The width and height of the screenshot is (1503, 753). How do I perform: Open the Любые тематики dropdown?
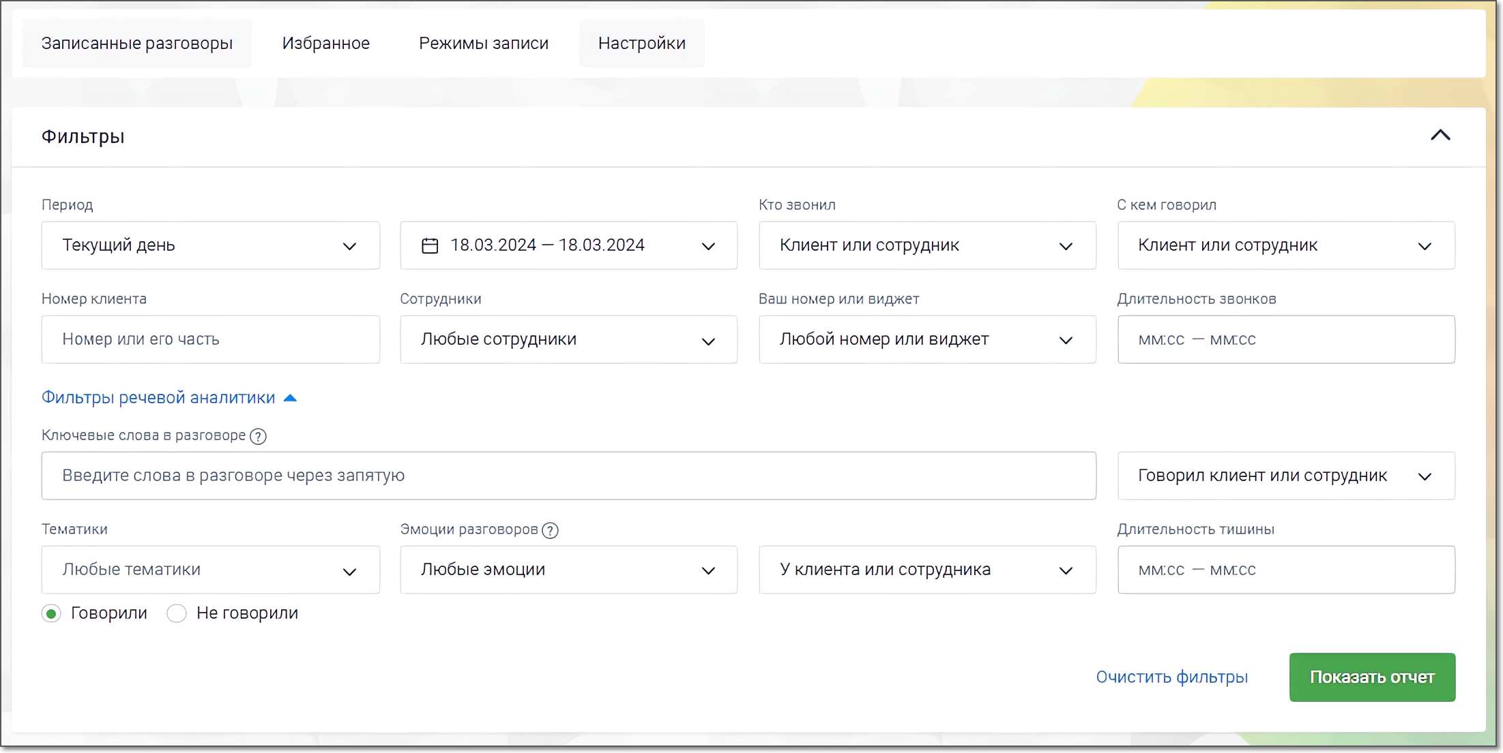210,570
